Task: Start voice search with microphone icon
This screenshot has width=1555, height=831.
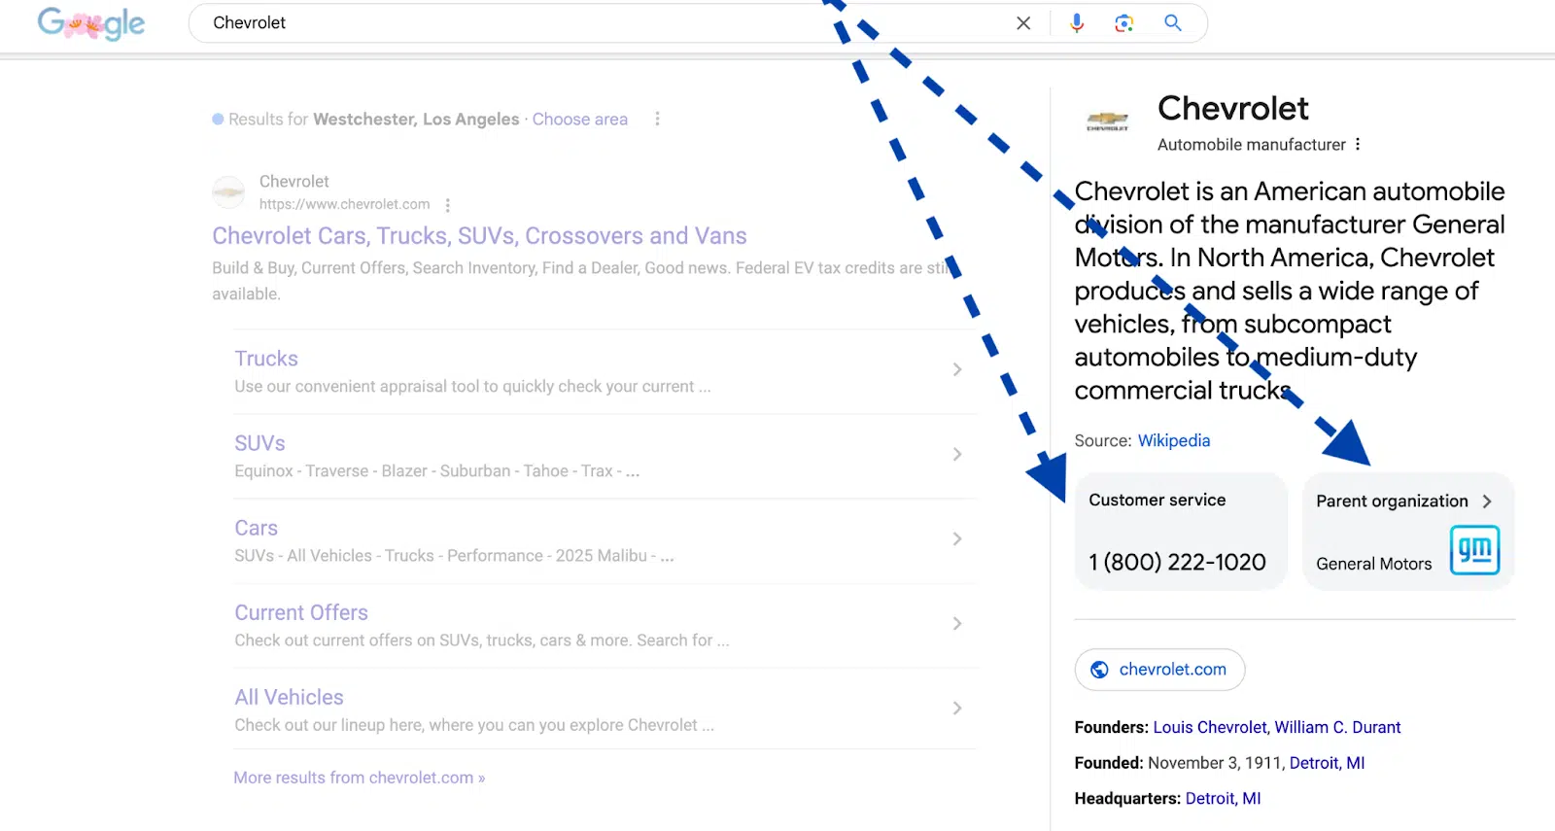Action: coord(1077,23)
